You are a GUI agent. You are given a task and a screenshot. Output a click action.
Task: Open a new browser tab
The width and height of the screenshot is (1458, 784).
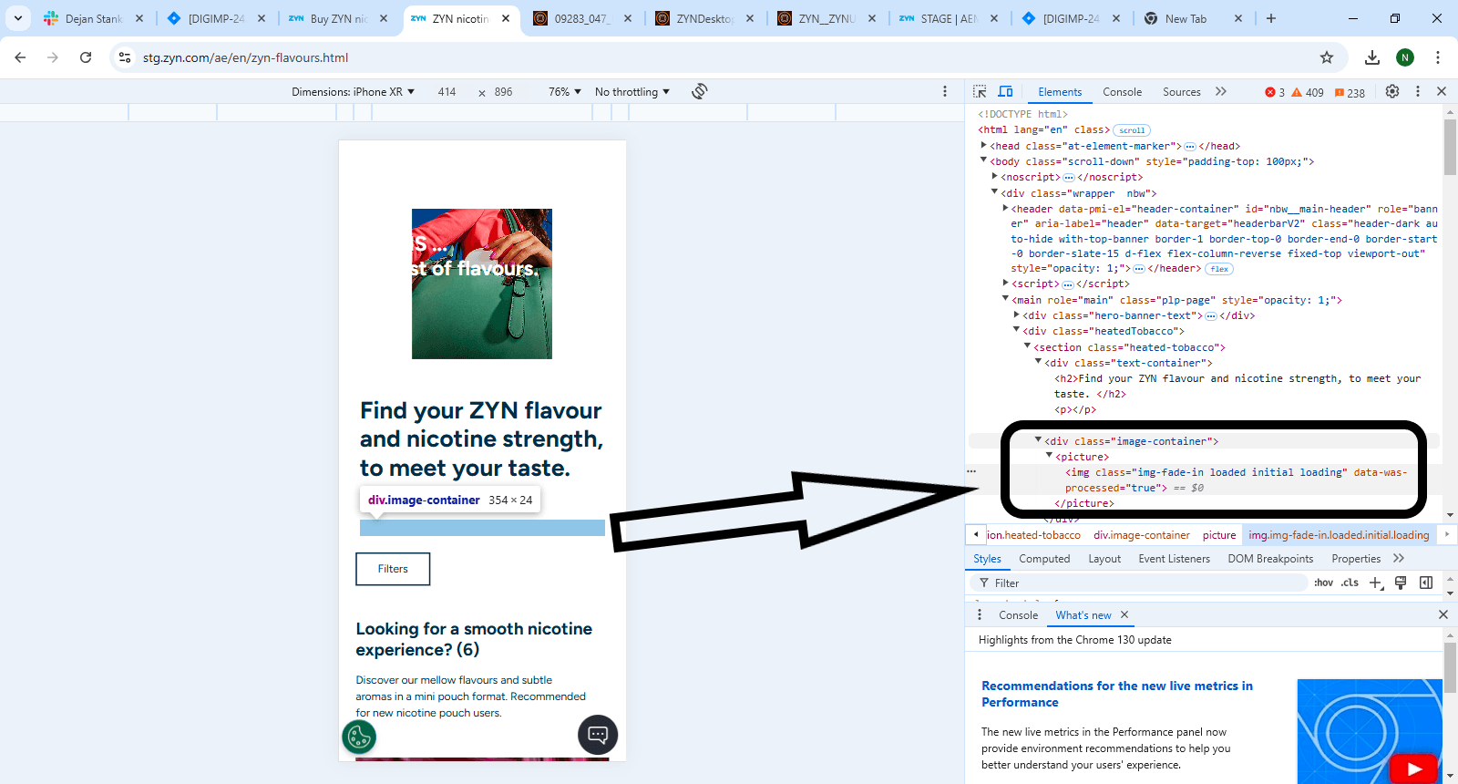(x=1271, y=18)
